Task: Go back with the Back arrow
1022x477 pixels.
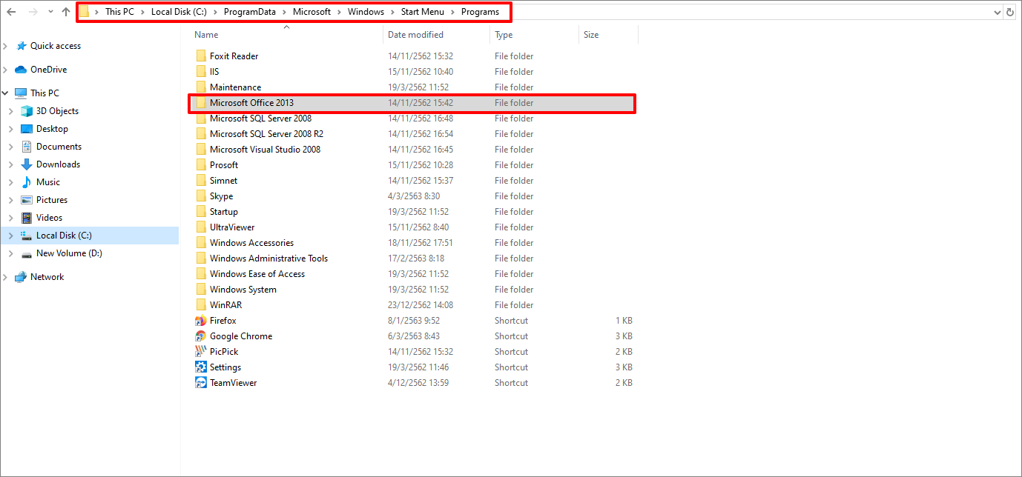Action: tap(11, 12)
